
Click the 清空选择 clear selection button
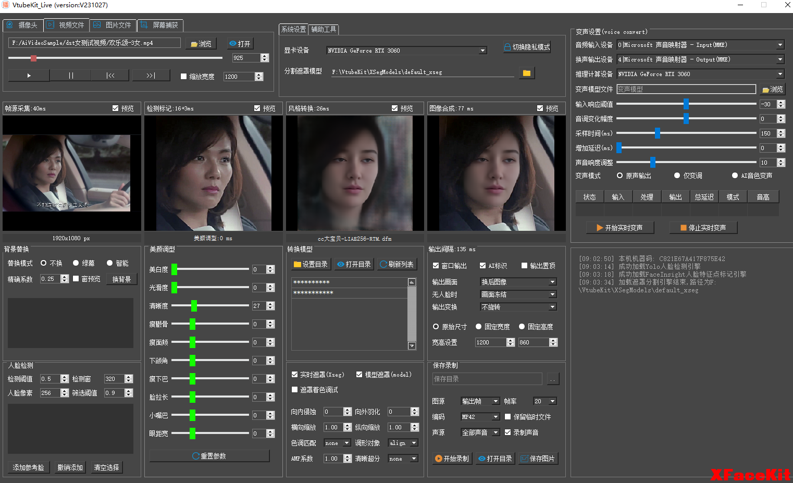click(x=107, y=467)
